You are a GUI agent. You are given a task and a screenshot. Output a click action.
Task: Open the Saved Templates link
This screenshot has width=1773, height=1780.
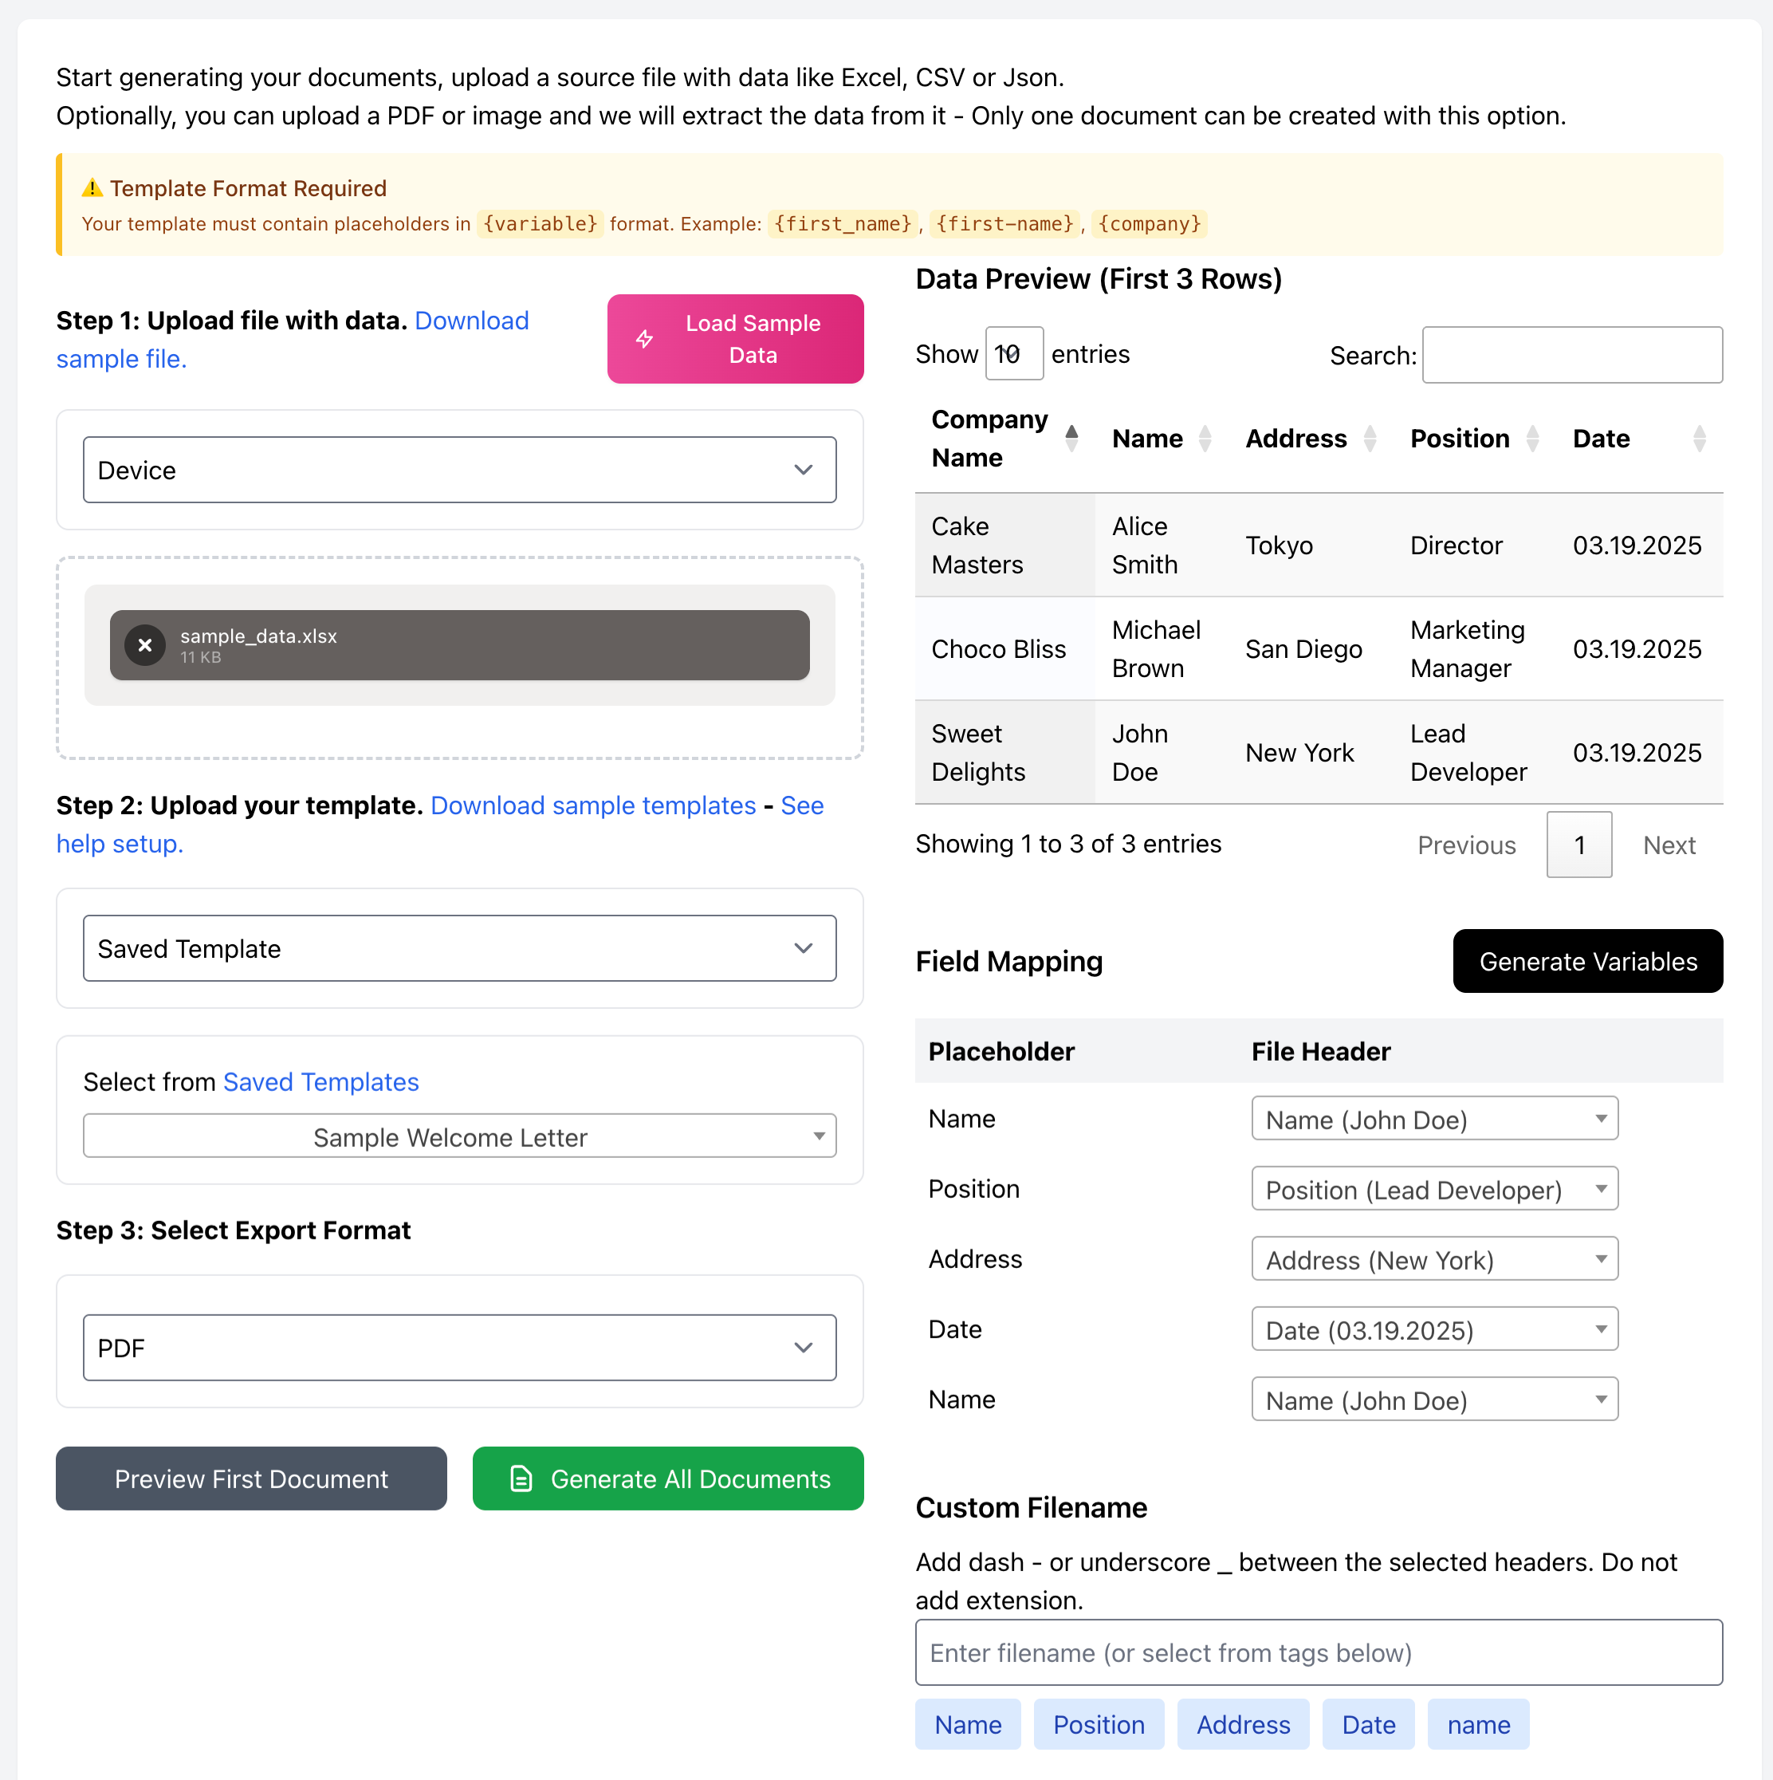coord(320,1081)
